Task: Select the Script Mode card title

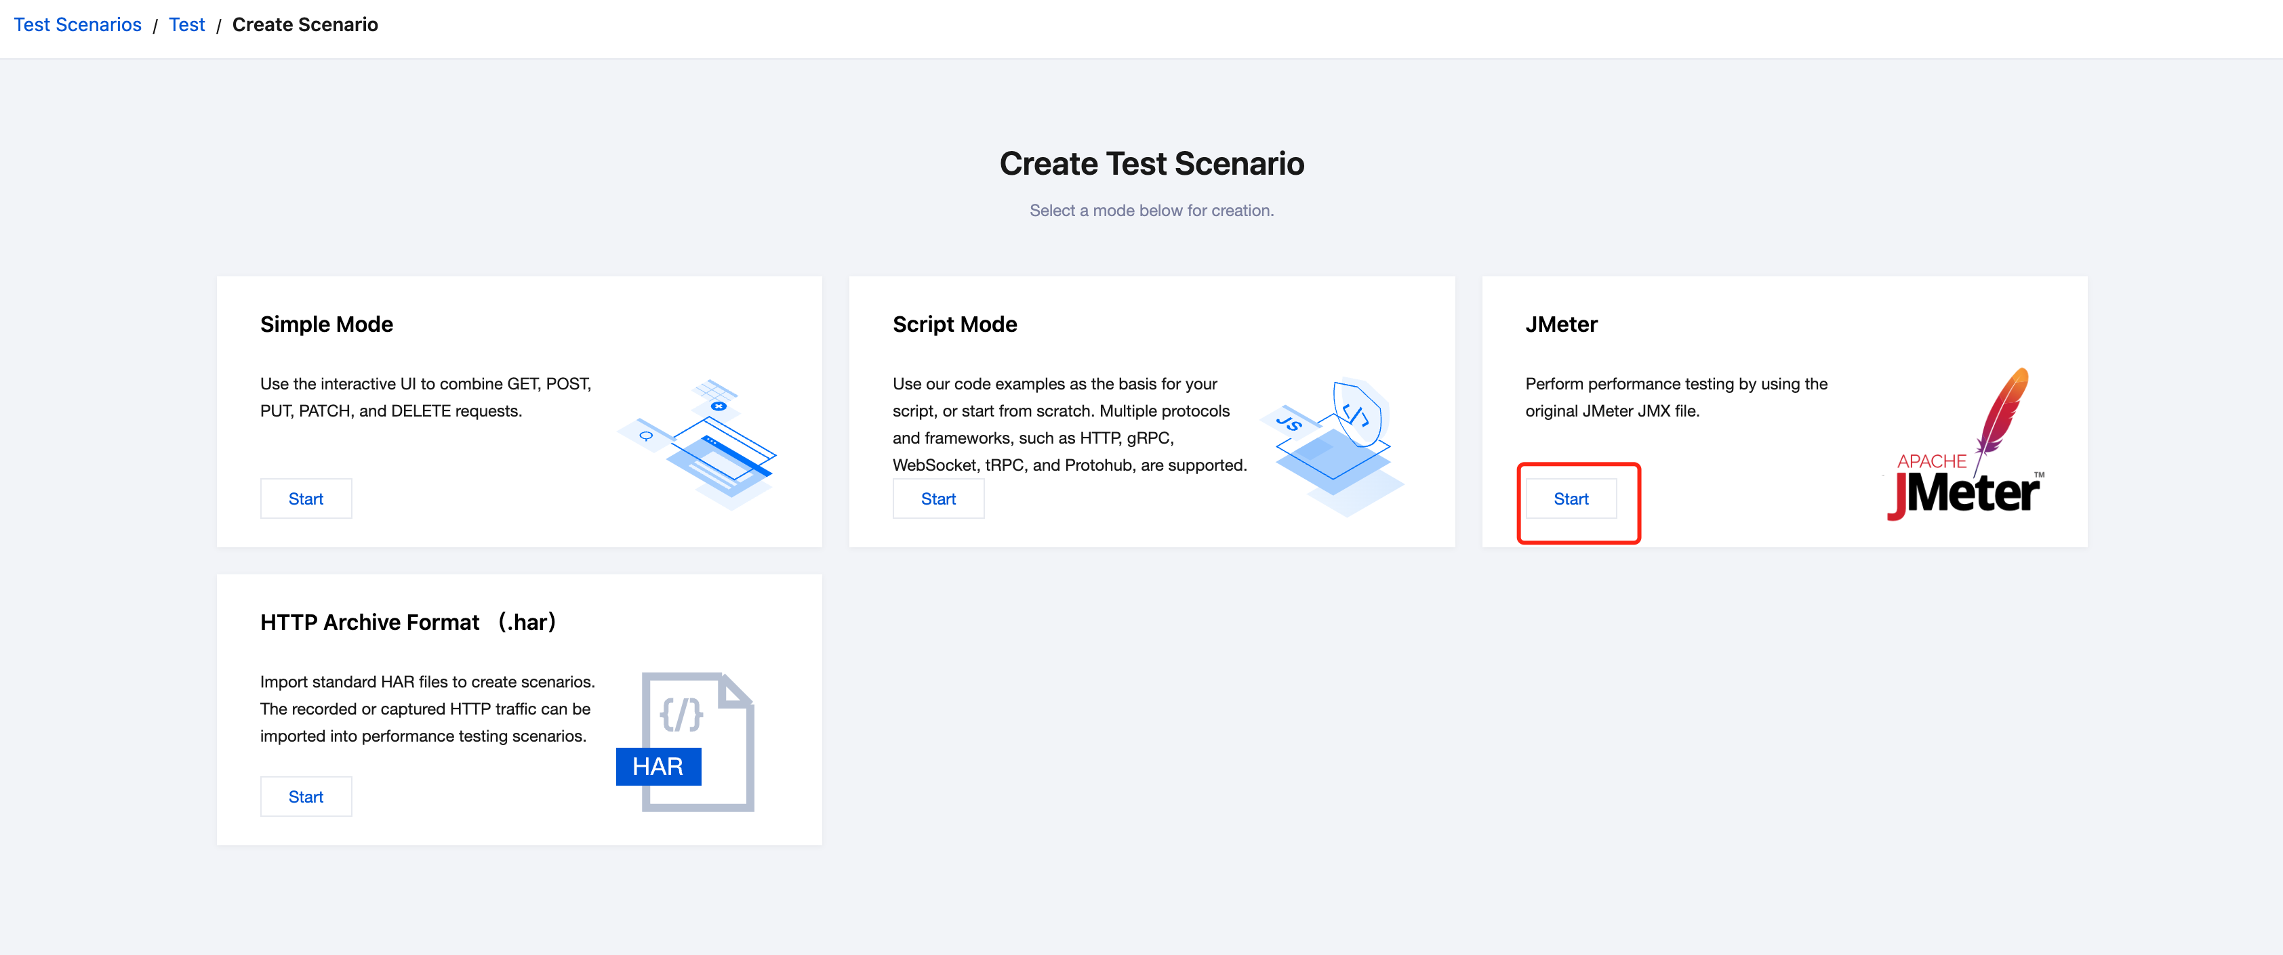Action: point(954,324)
